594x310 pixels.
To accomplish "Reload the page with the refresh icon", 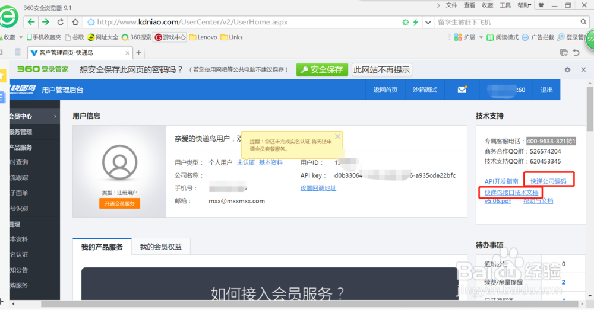I will coord(60,22).
